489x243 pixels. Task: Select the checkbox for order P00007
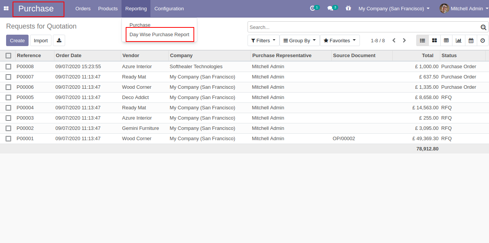click(x=8, y=77)
